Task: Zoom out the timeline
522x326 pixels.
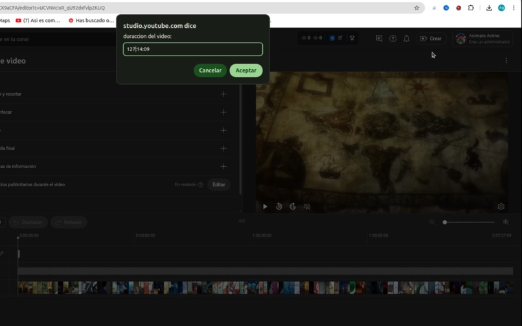Action: tap(432, 222)
